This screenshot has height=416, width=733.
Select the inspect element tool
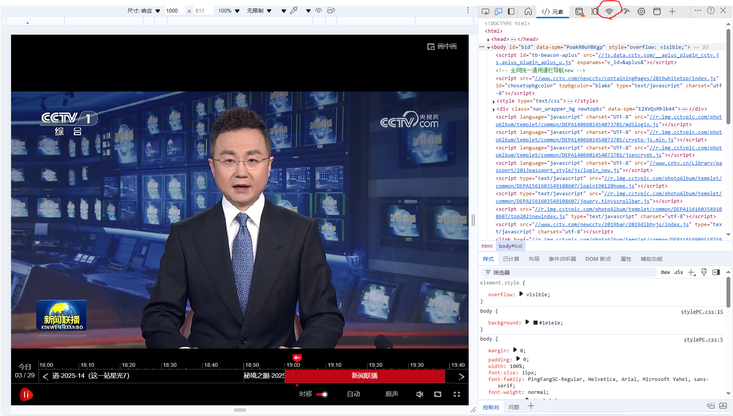click(485, 11)
